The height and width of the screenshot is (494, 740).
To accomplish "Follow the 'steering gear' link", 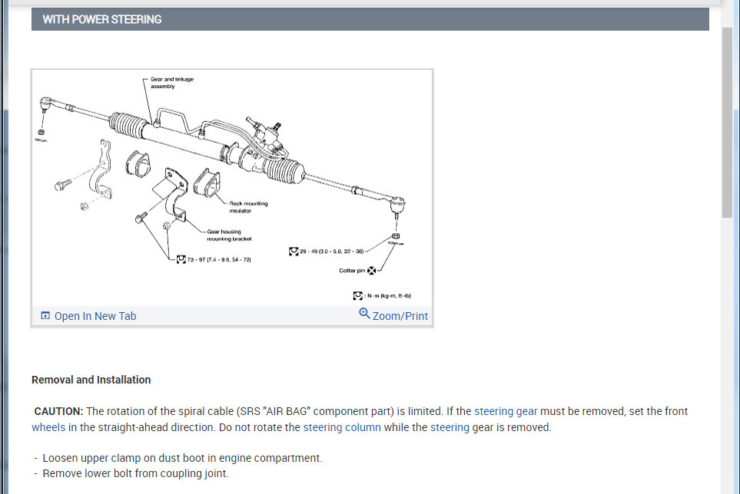I will click(x=506, y=411).
